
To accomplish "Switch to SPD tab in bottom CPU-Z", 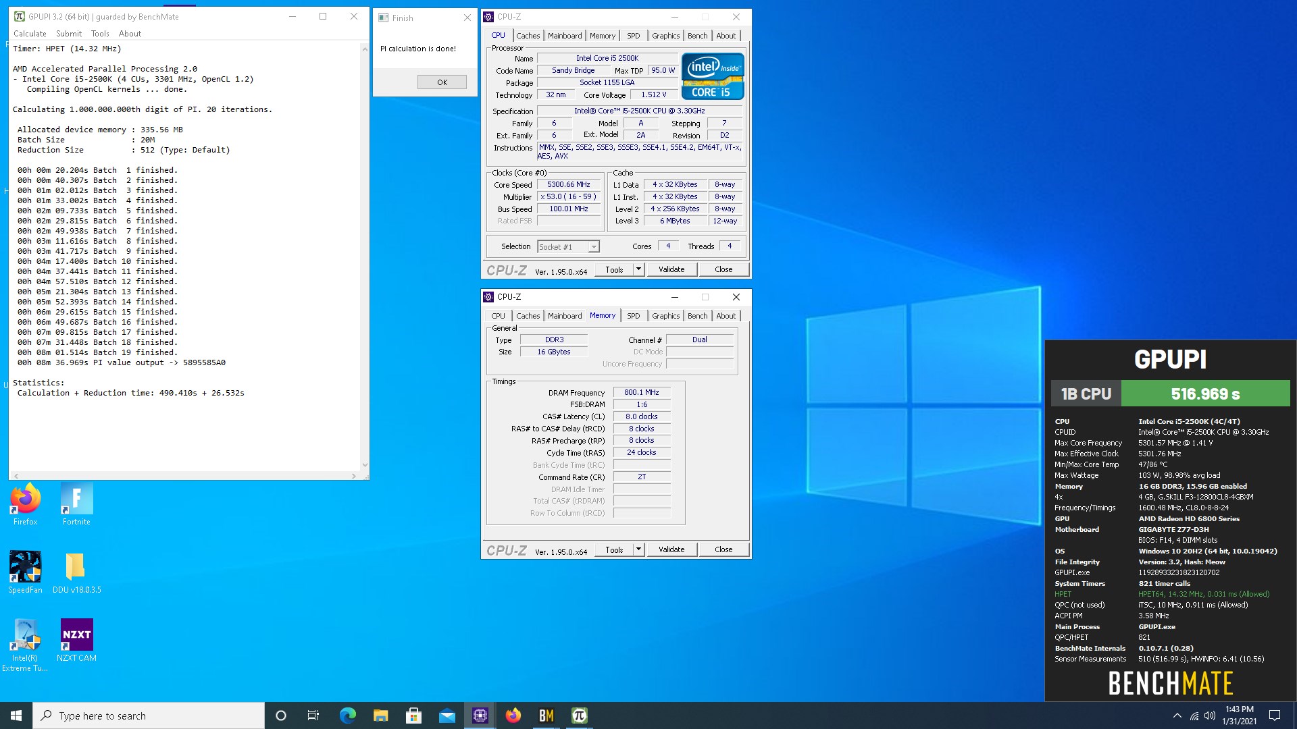I will pos(633,316).
